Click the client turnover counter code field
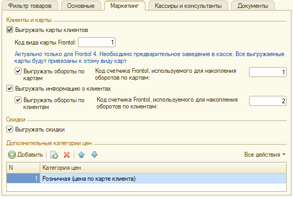The width and height of the screenshot is (293, 197). tap(268, 101)
